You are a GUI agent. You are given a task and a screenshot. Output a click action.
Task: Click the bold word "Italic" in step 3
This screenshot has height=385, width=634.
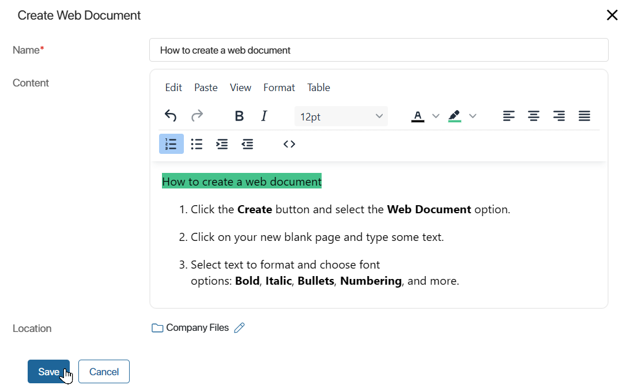(x=278, y=281)
